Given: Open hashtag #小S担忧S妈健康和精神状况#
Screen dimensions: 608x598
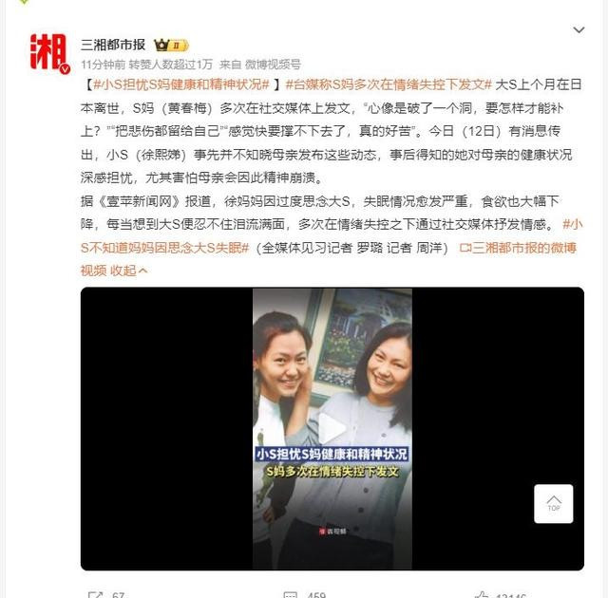Looking at the screenshot, I should 181,84.
